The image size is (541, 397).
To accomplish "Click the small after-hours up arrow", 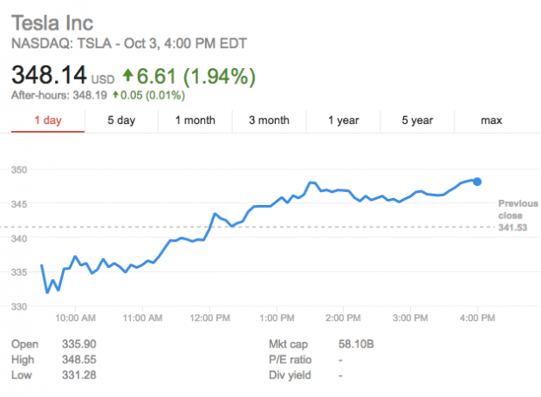I will click(115, 96).
